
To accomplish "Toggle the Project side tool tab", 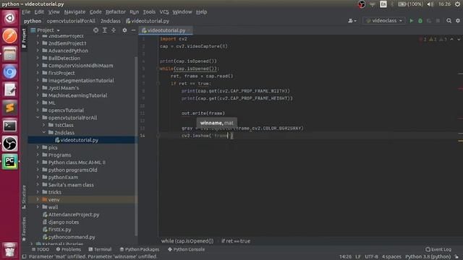I will tap(24, 38).
